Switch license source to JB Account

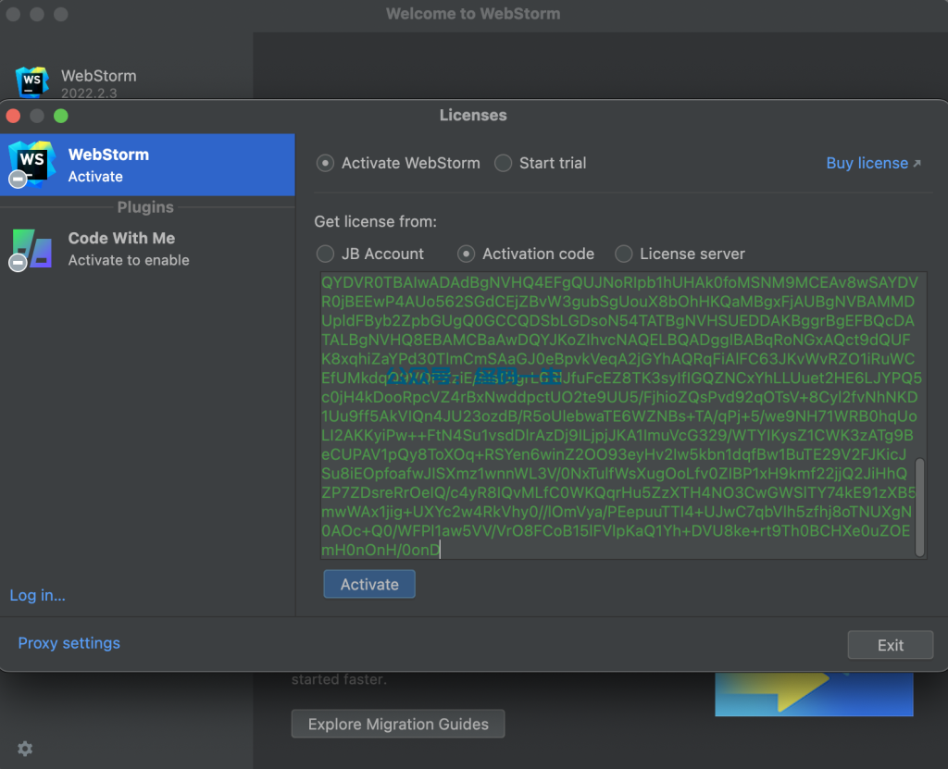click(325, 254)
